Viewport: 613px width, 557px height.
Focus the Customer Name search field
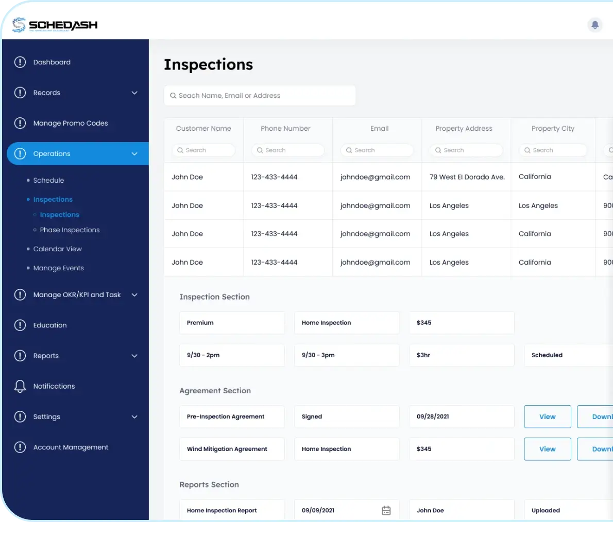tap(203, 150)
